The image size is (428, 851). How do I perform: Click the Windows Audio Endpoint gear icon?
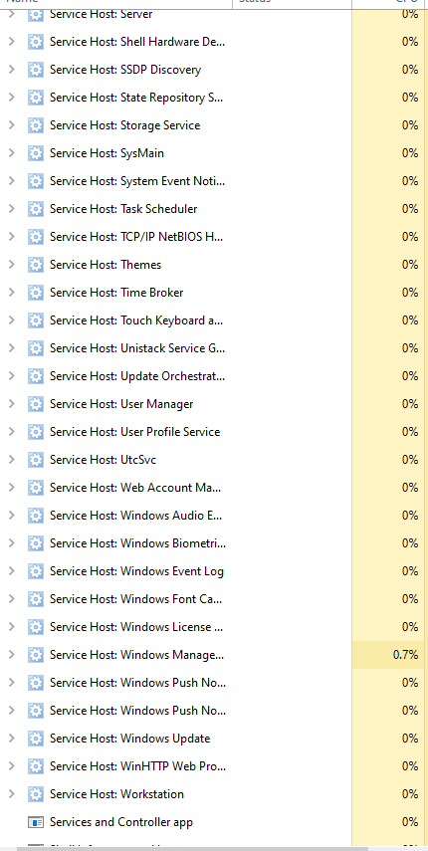pos(35,515)
